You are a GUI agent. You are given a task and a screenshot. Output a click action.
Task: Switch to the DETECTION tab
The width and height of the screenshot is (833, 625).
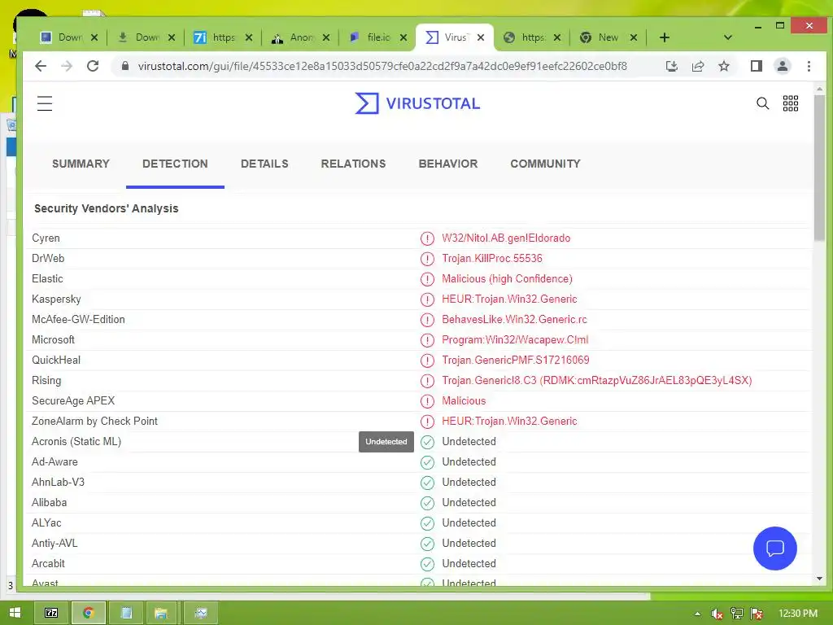point(175,164)
